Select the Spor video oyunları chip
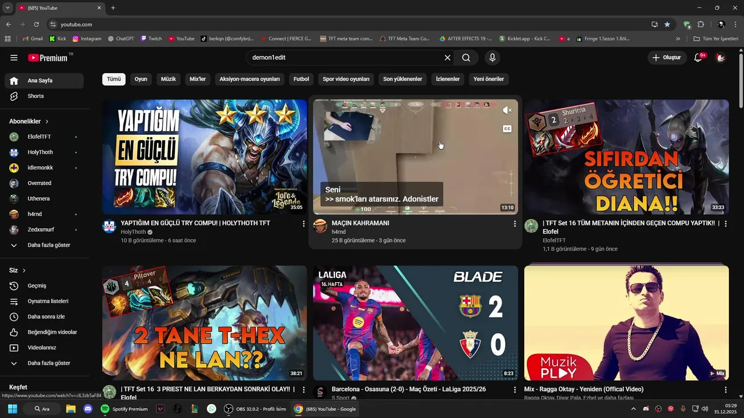This screenshot has width=744, height=418. tap(346, 79)
